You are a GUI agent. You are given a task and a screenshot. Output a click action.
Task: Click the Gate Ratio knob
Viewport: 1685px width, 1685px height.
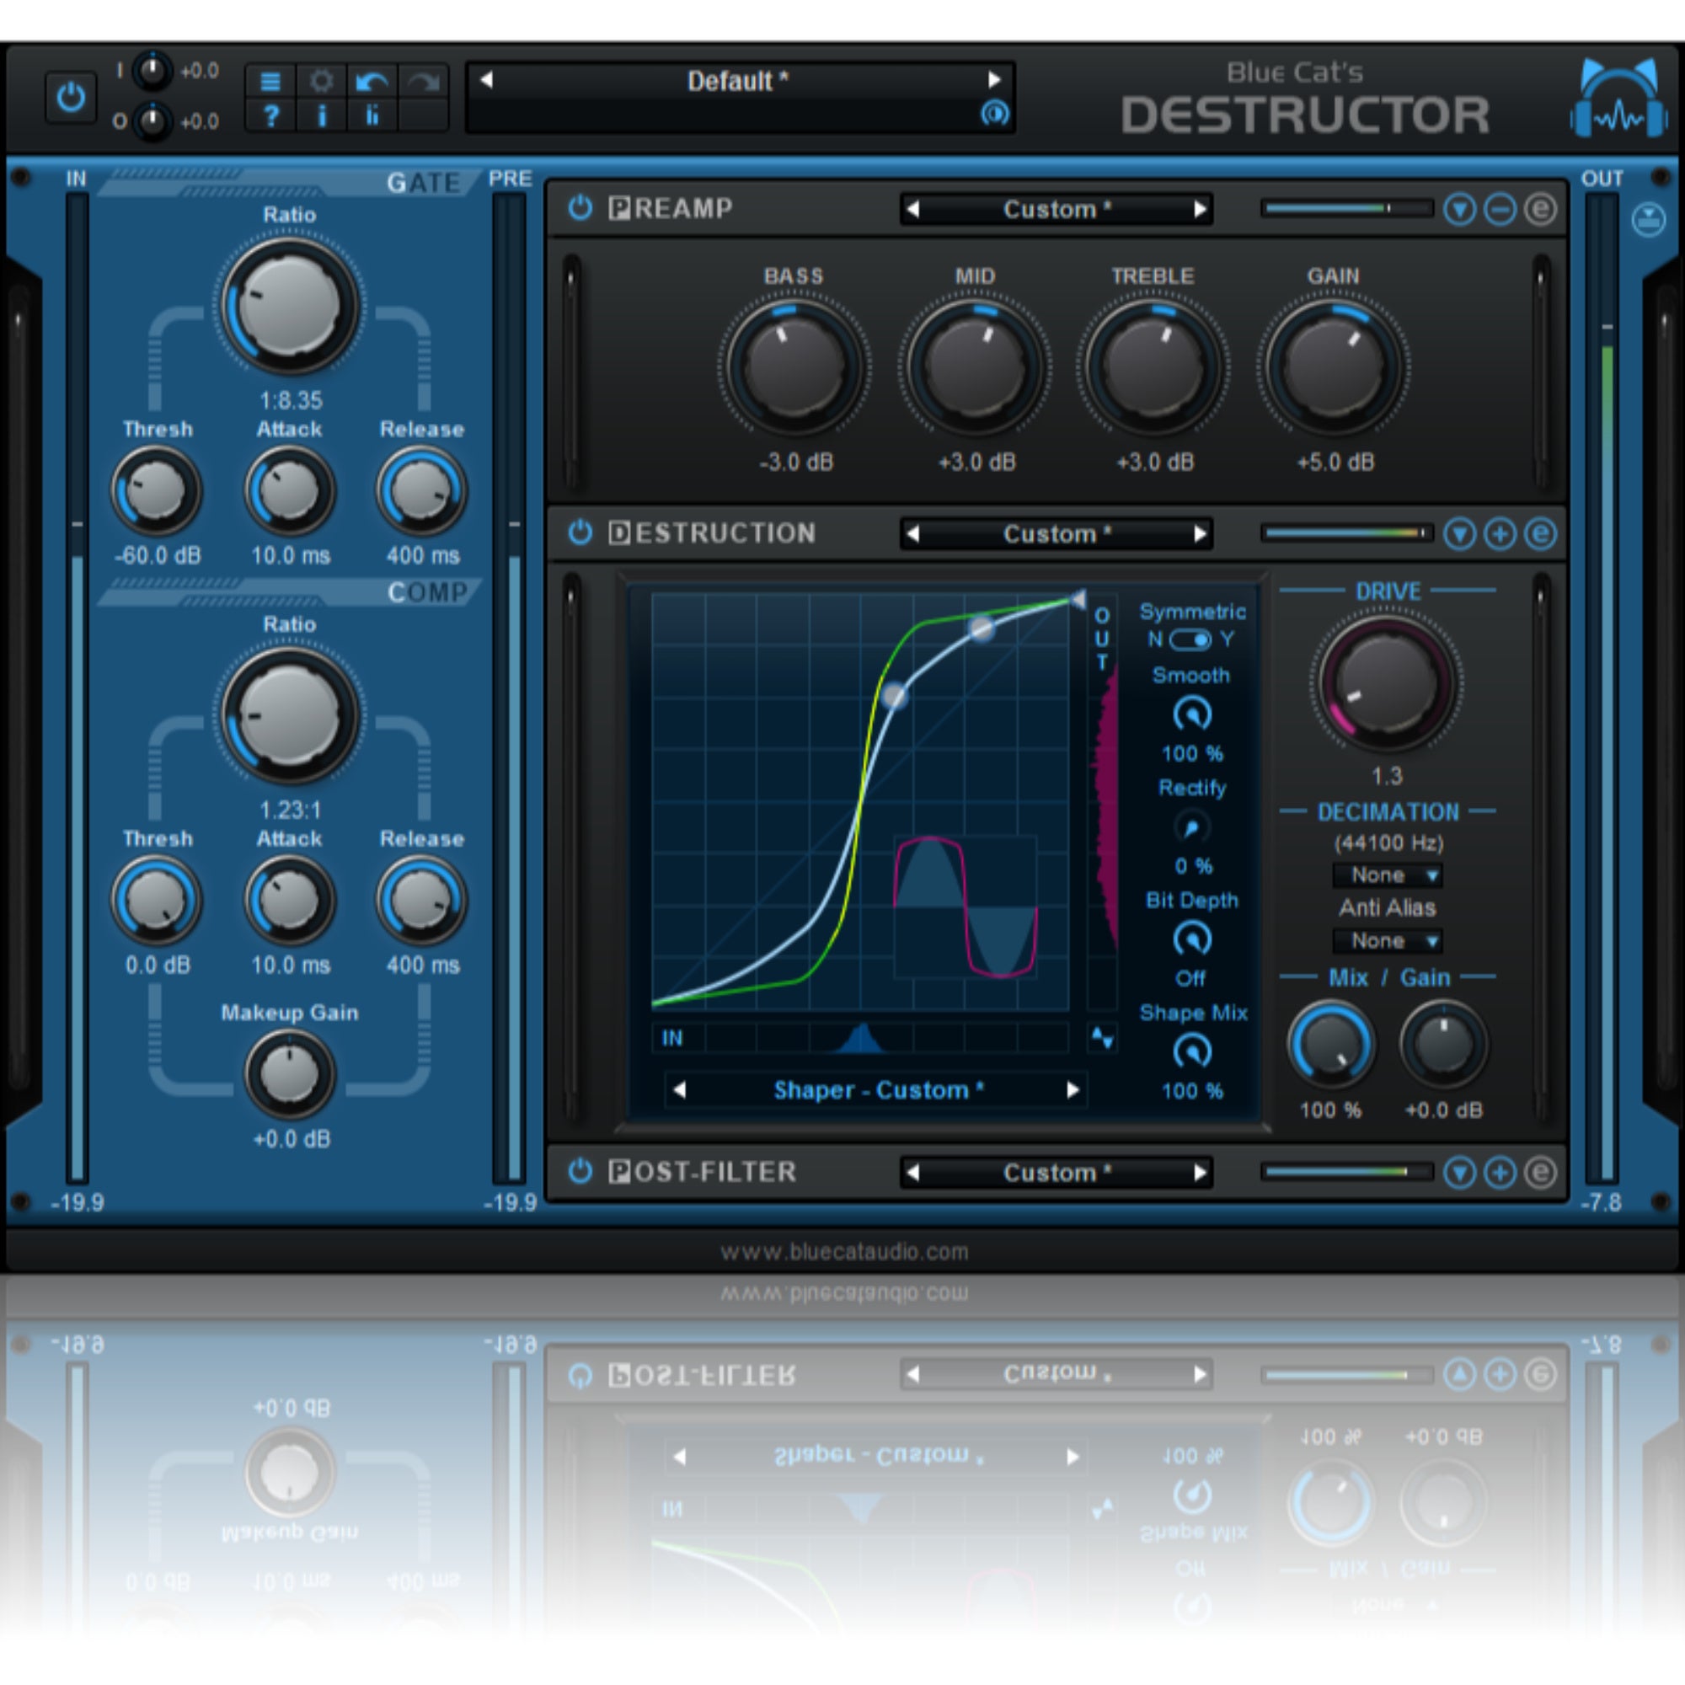[x=290, y=305]
